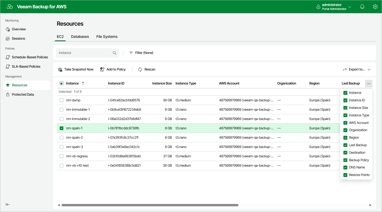This screenshot has width=382, height=212.
Task: Click the nm-spain-2 instance name
Action: pyautogui.click(x=74, y=138)
